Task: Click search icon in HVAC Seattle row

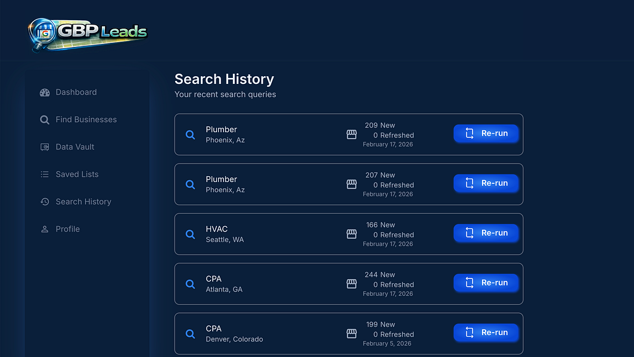Action: click(x=190, y=234)
